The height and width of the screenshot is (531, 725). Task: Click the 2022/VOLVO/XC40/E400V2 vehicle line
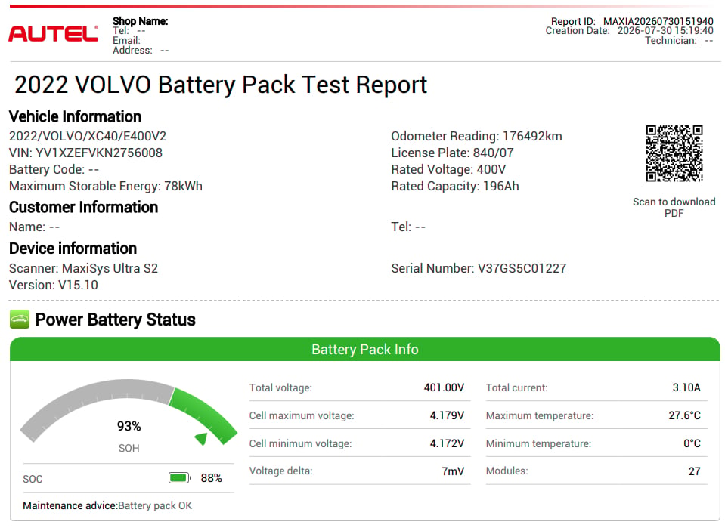pyautogui.click(x=88, y=136)
